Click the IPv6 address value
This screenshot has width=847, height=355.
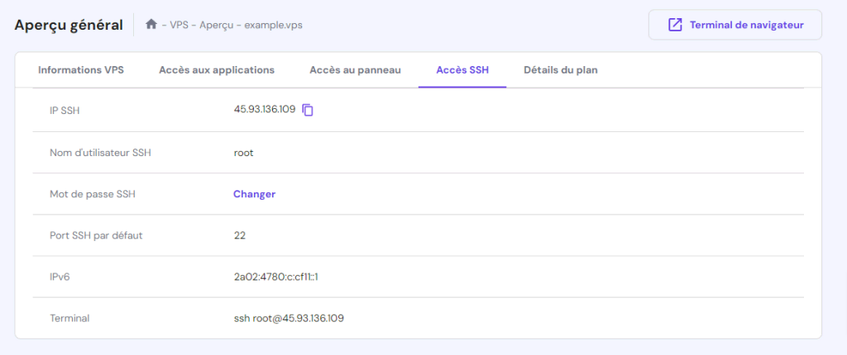(x=275, y=277)
